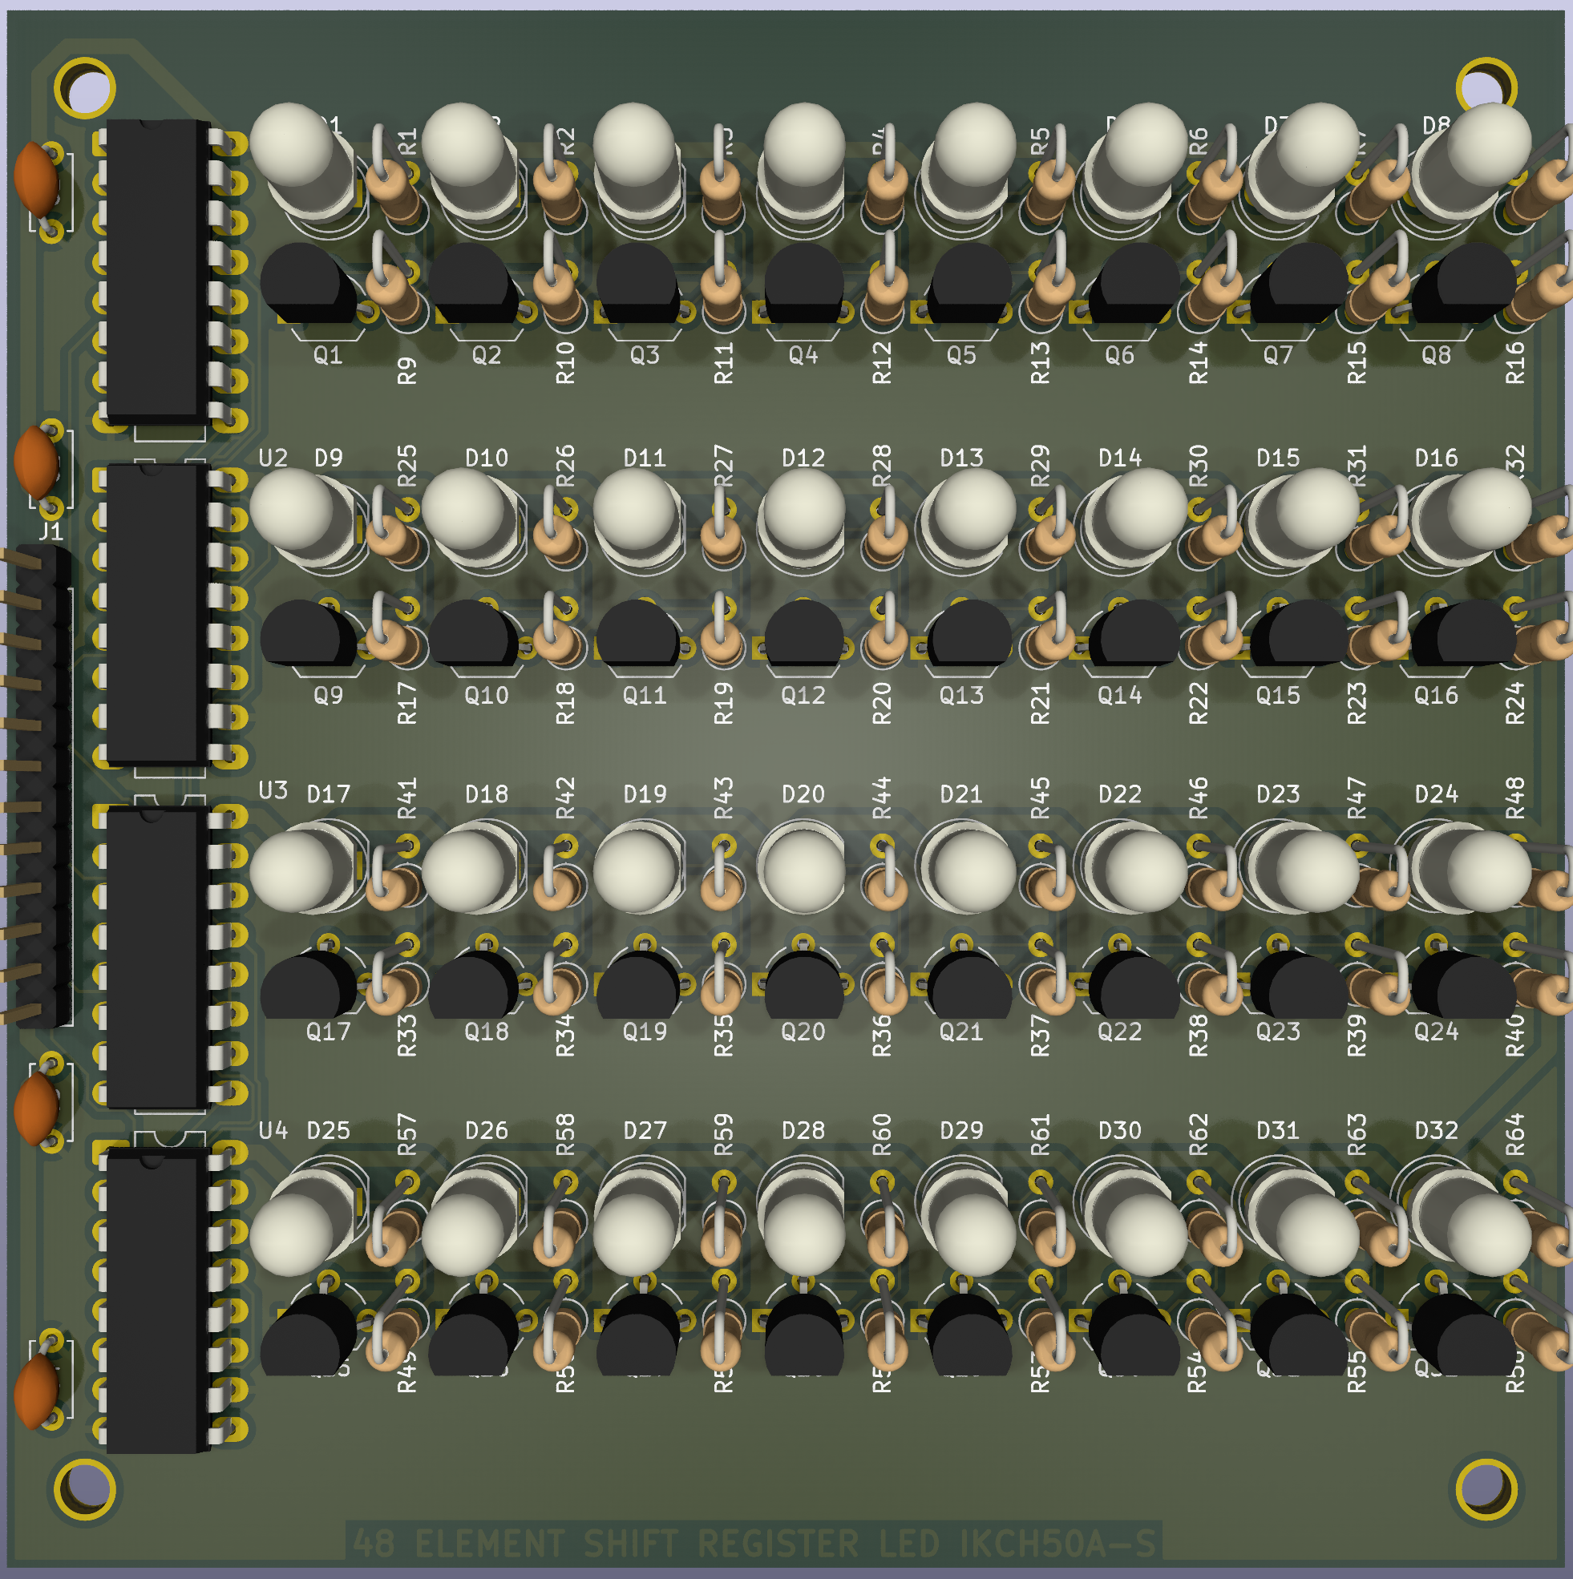Select the D9 LED label
Screen dimensions: 1573x1579
329,458
